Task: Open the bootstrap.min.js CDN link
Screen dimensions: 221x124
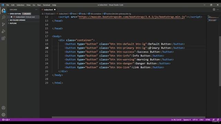Action: pyautogui.click(x=132, y=17)
